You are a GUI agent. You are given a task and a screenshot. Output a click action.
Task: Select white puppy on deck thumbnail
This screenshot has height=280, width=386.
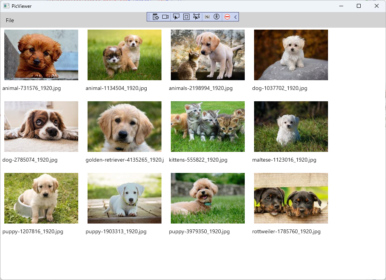tap(124, 198)
